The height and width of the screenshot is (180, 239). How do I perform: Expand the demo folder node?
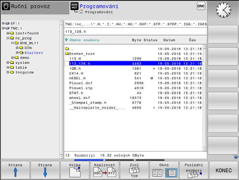(12, 58)
